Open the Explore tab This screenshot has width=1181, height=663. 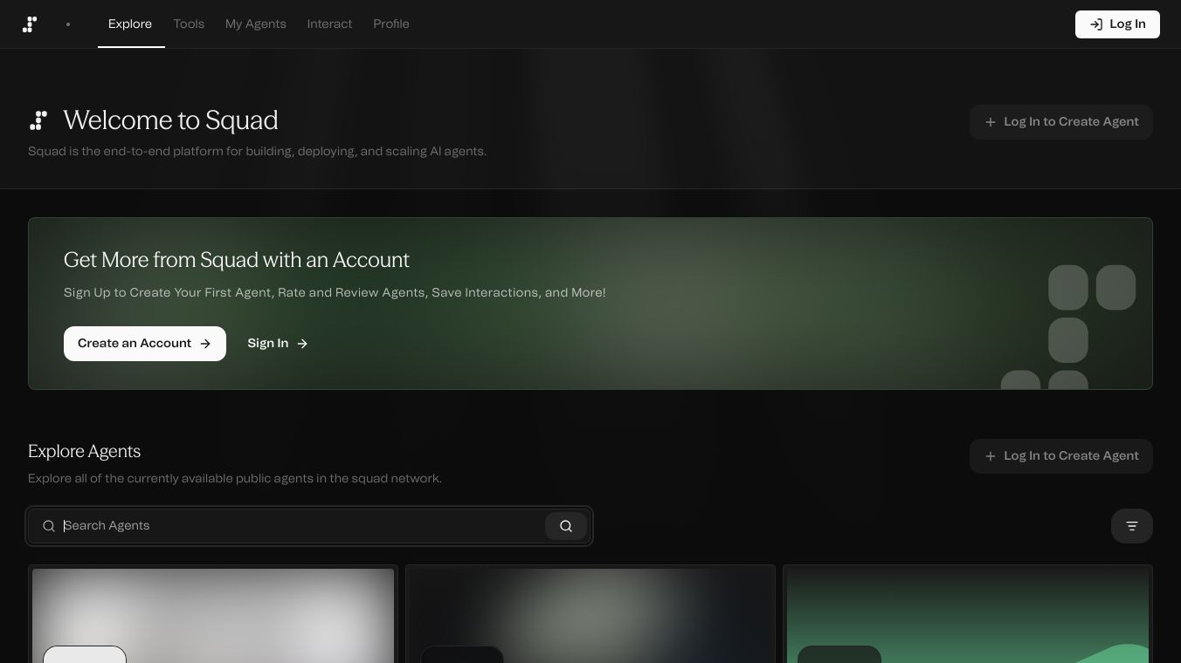(130, 24)
